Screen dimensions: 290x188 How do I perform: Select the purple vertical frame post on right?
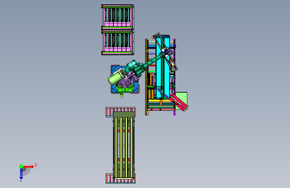point(174,77)
